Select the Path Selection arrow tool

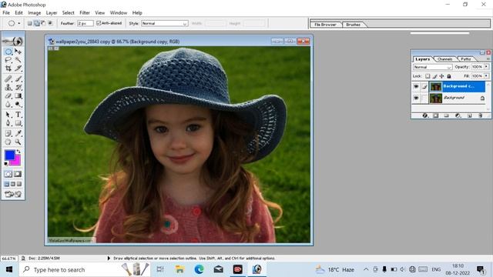coord(8,115)
